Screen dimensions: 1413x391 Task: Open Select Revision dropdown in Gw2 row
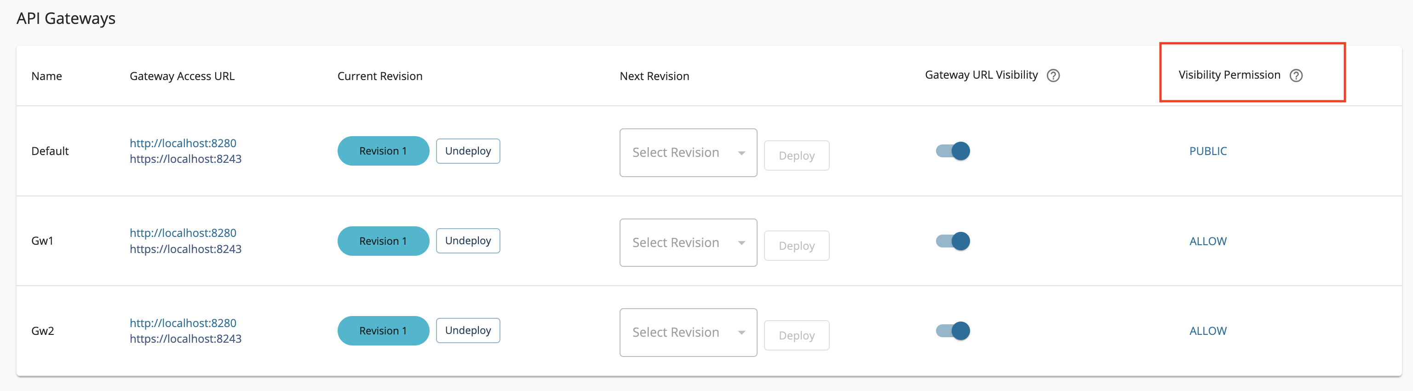[688, 332]
